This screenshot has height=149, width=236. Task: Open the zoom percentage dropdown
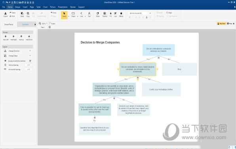[47, 23]
